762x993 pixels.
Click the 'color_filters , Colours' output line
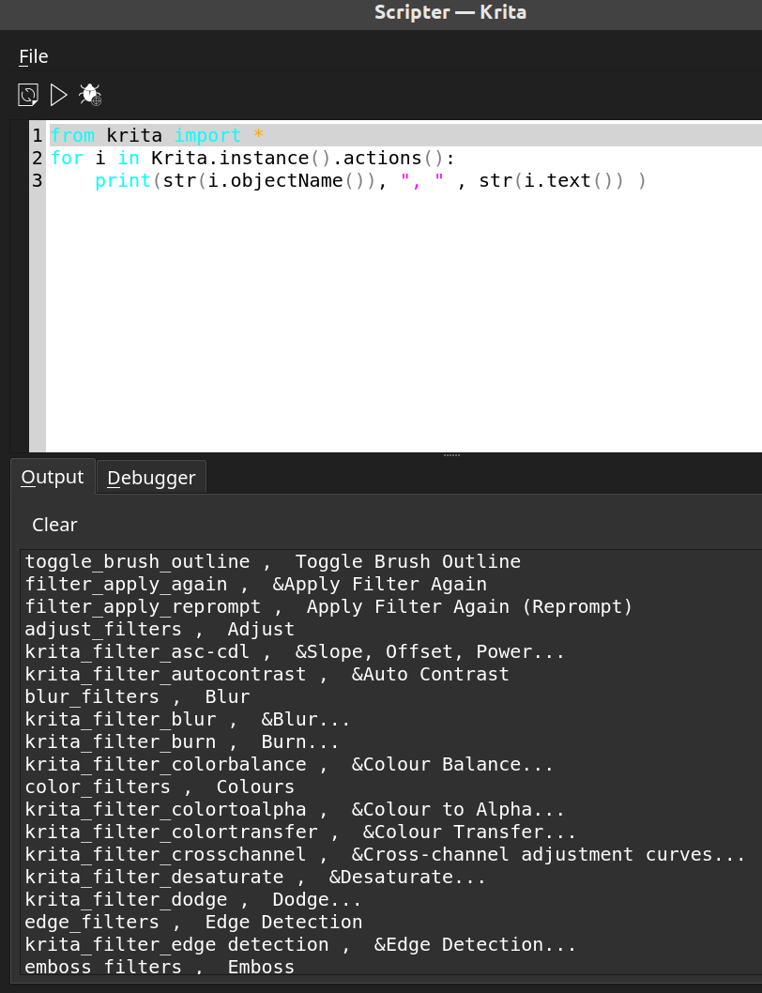pos(160,787)
